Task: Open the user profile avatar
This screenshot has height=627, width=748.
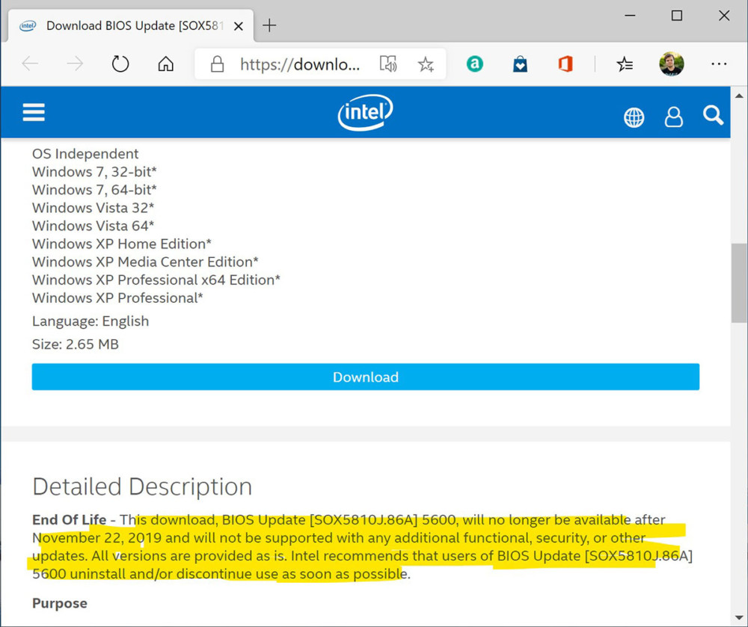Action: coord(671,64)
